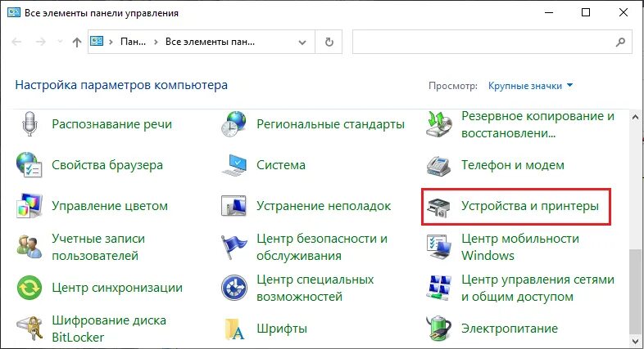Select Все элементы пан... breadcrumb
Image resolution: width=644 pixels, height=349 pixels.
pos(210,42)
